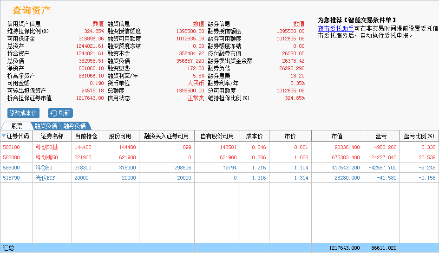Viewport: 439px width, 253px height.
Task: Click the 盈亏 column header
Action: 381,136
